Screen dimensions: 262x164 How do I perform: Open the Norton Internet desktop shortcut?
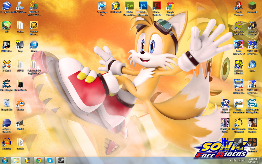pos(34,28)
